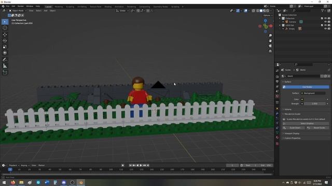Select the Annotate tool
Image resolution: width=332 pixels, height=186 pixels.
point(5,60)
